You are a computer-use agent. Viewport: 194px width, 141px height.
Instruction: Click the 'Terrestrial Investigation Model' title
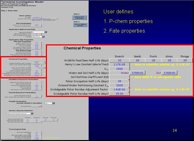(x=22, y=2)
